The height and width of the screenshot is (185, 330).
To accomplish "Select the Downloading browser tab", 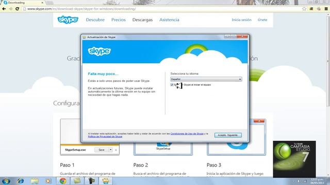I will 23,3.
